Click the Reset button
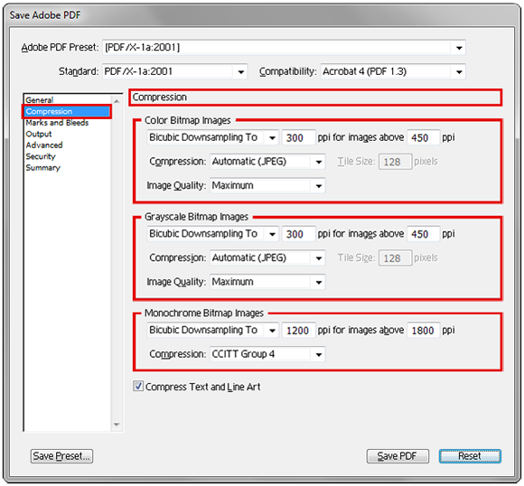This screenshot has width=524, height=486. (x=470, y=456)
